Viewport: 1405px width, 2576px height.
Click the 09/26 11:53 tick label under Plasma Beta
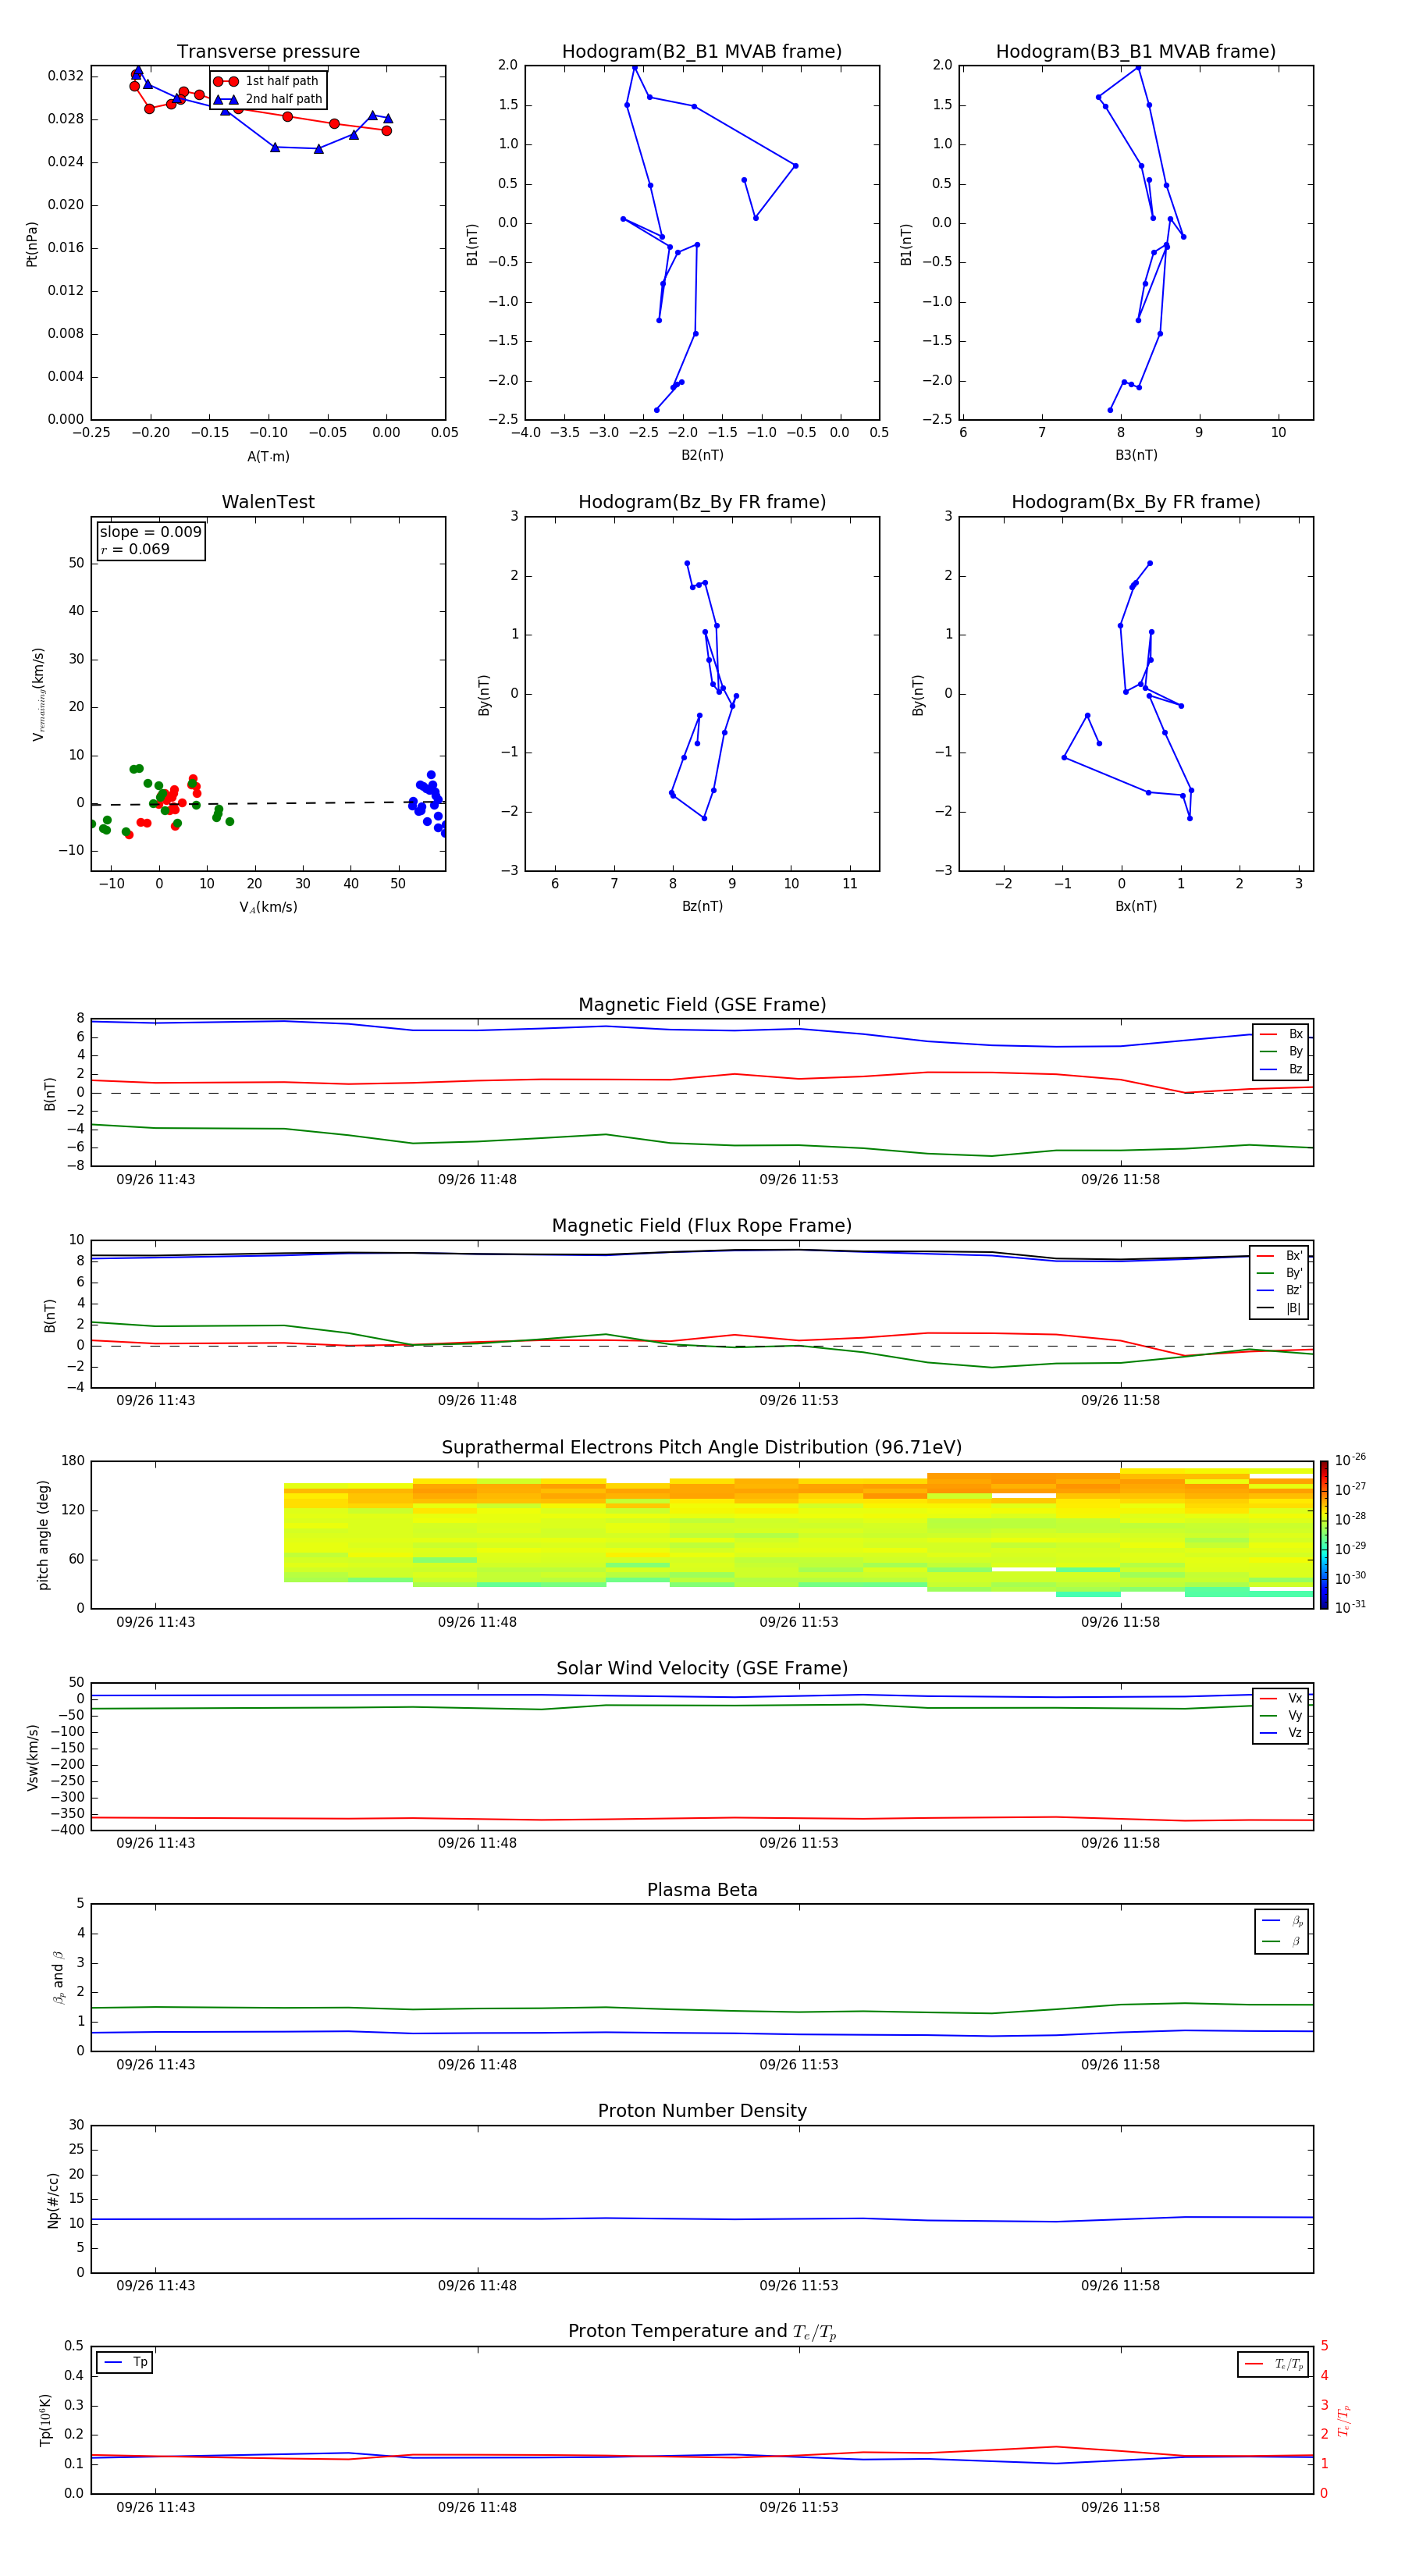click(798, 2064)
